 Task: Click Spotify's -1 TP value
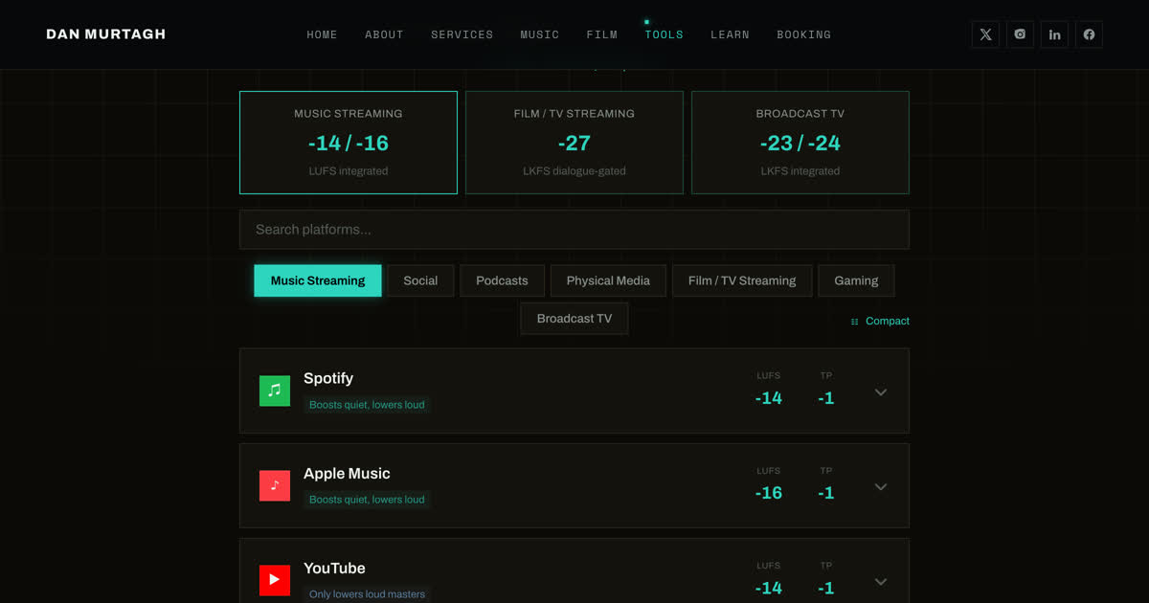point(826,398)
